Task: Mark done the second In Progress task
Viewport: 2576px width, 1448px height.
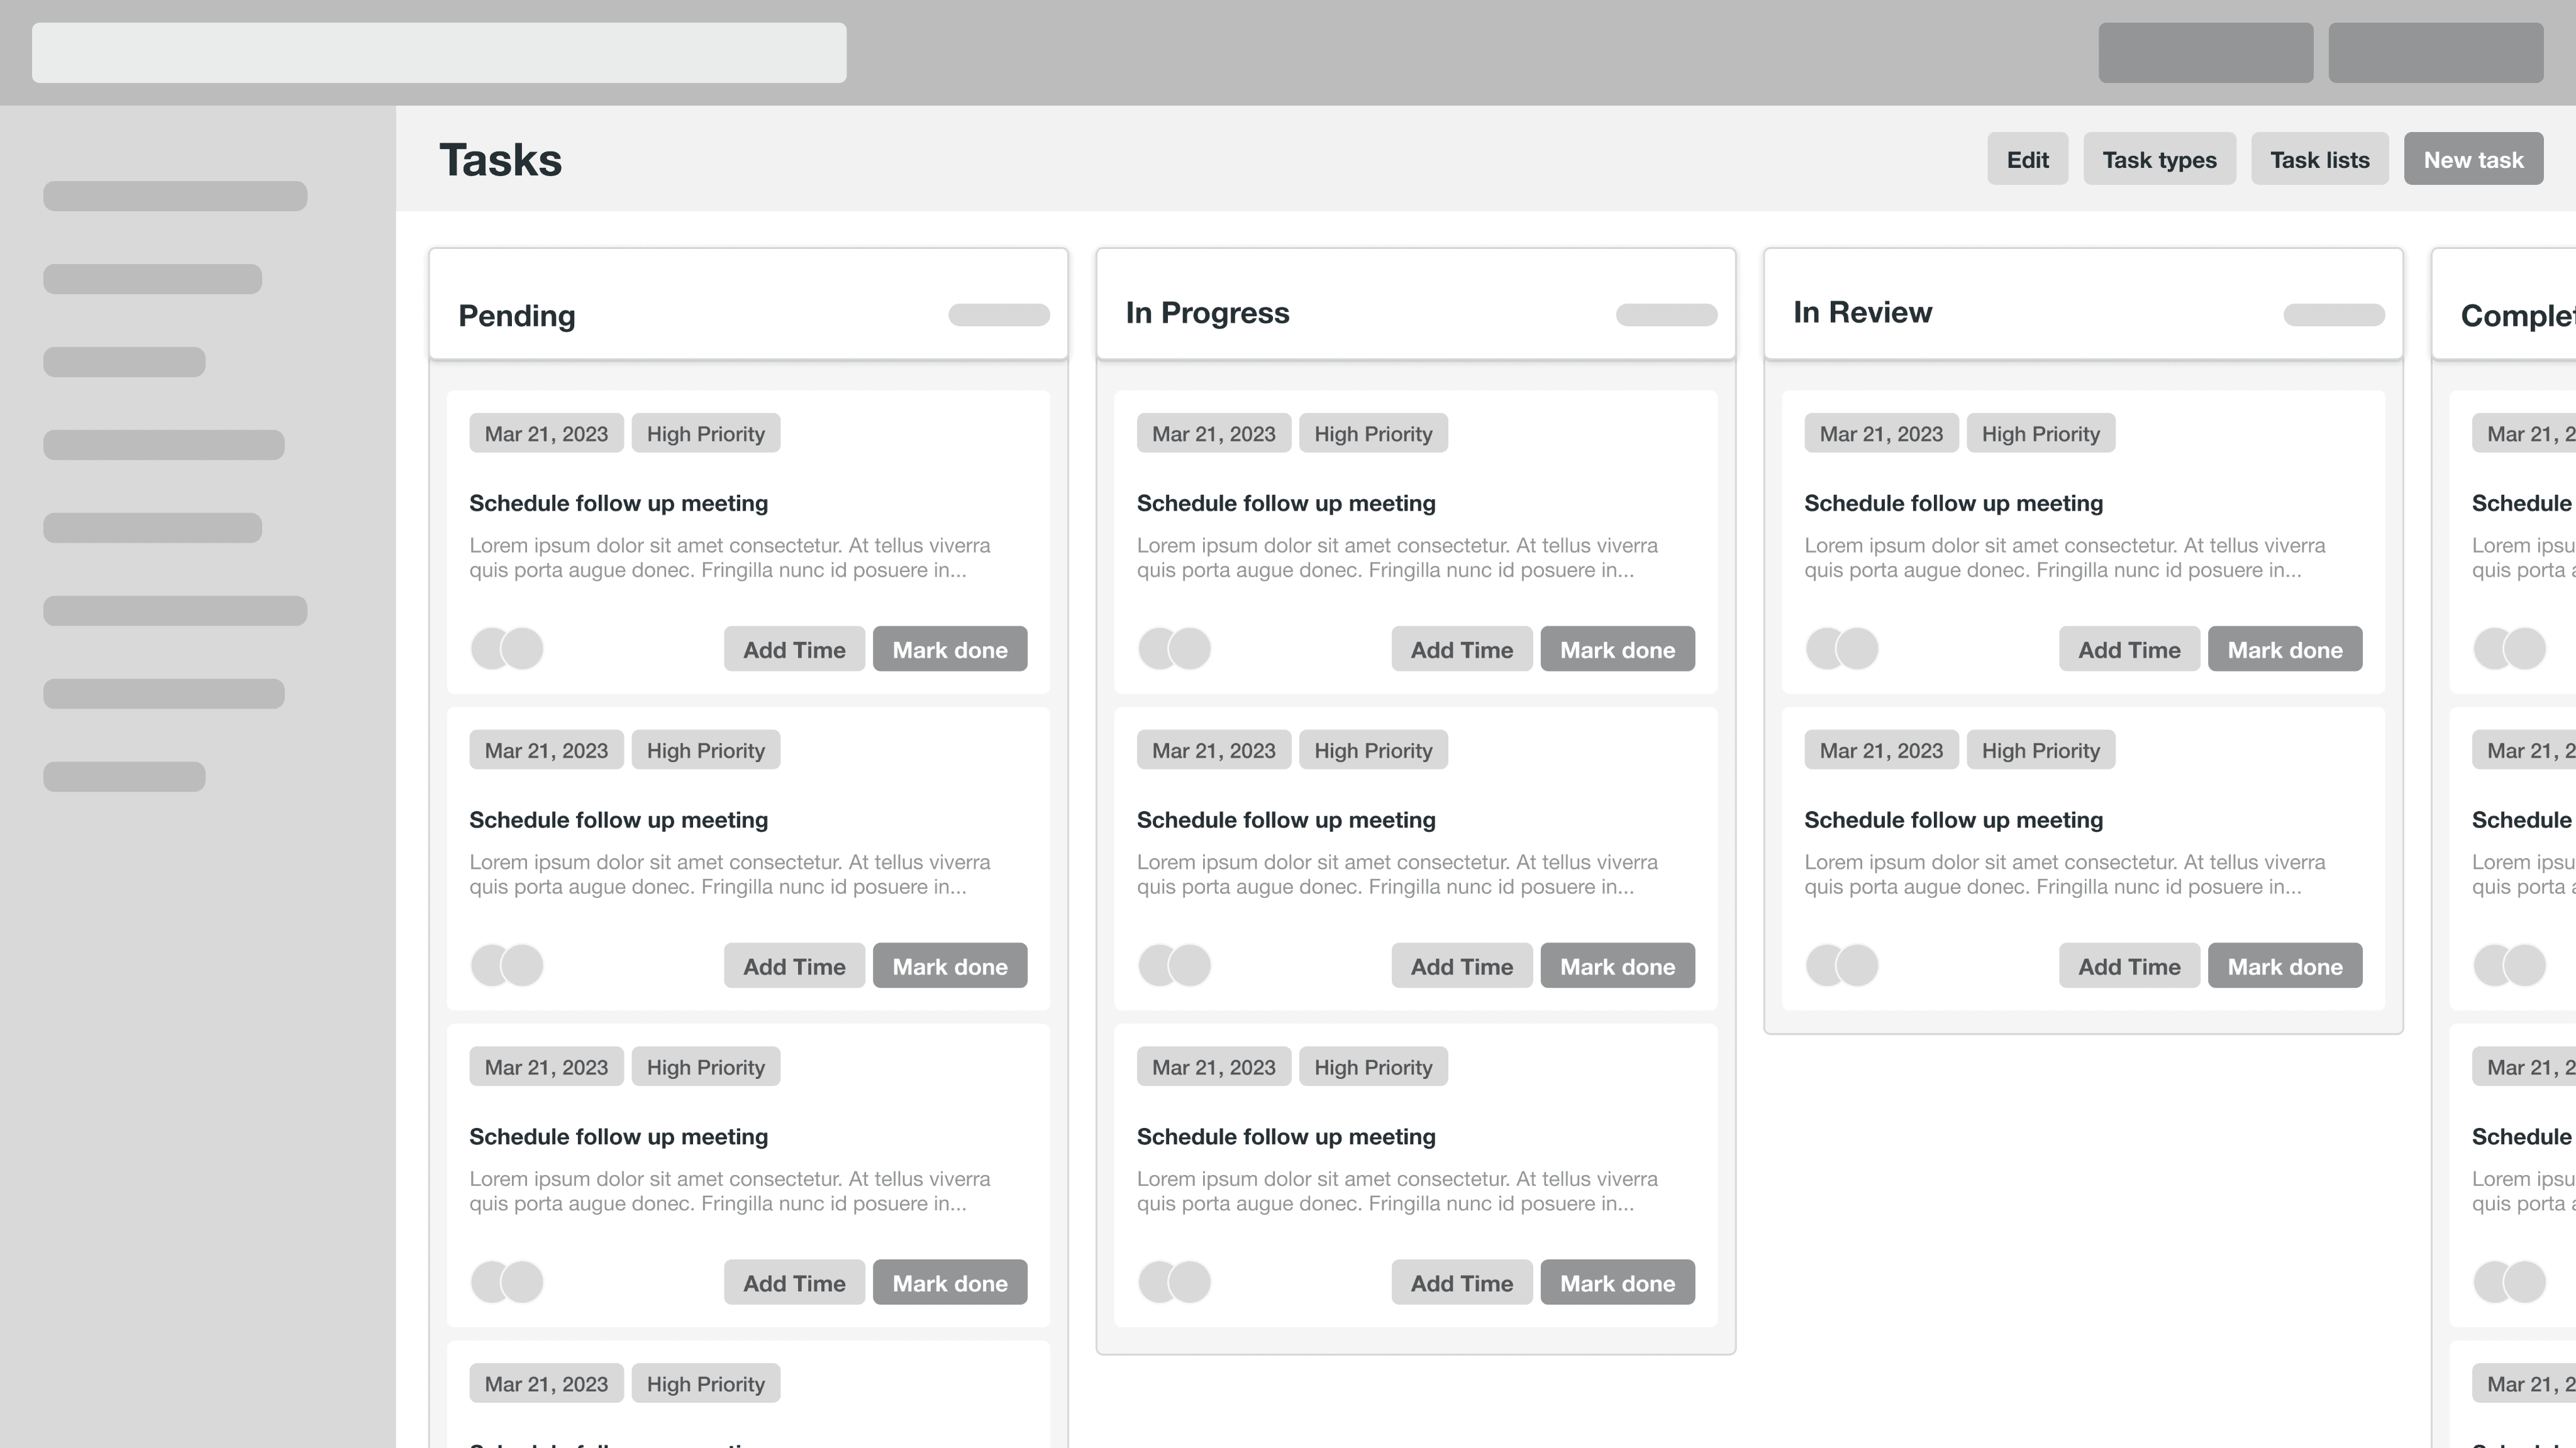Action: point(1616,966)
